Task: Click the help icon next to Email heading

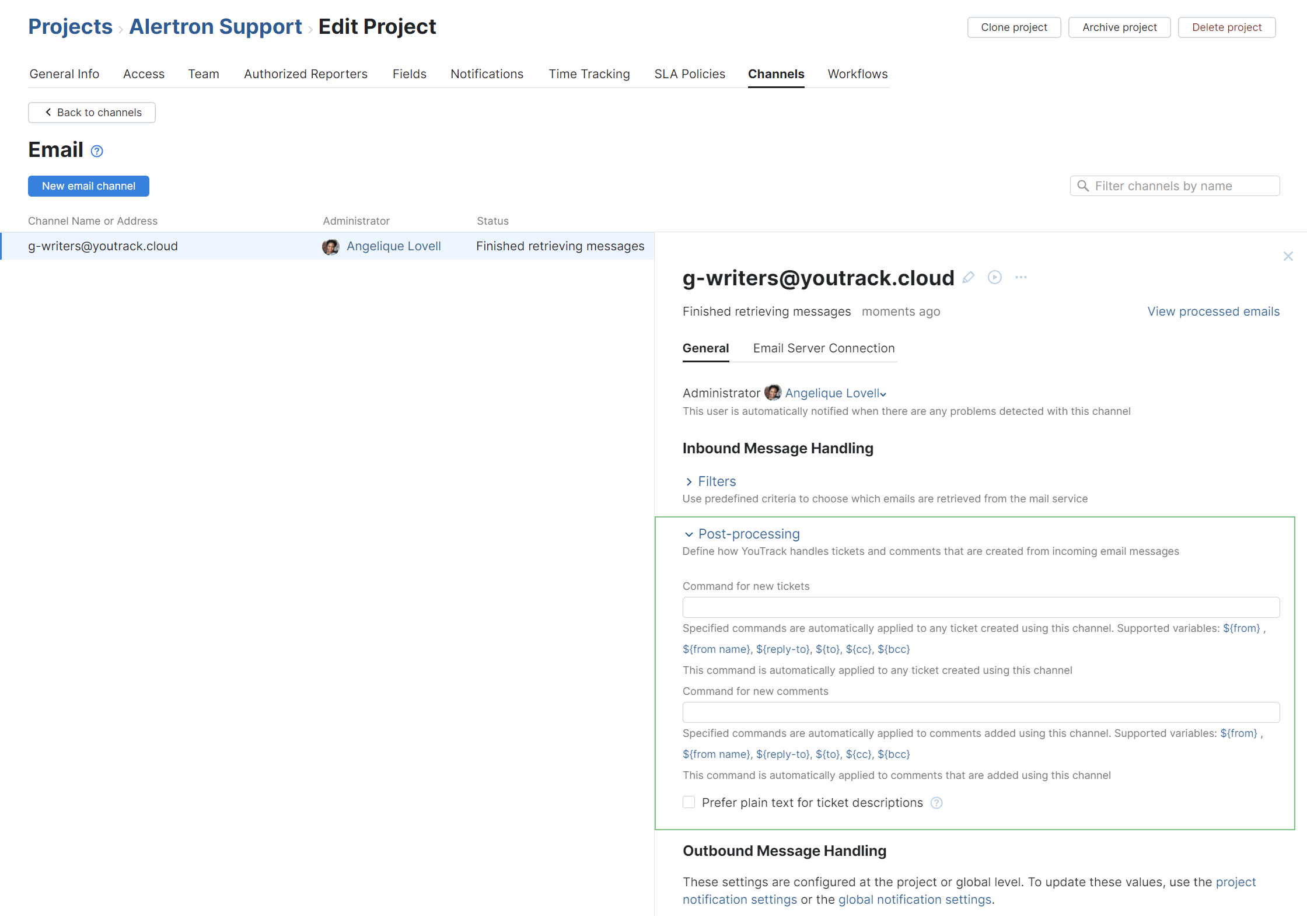Action: coord(97,152)
